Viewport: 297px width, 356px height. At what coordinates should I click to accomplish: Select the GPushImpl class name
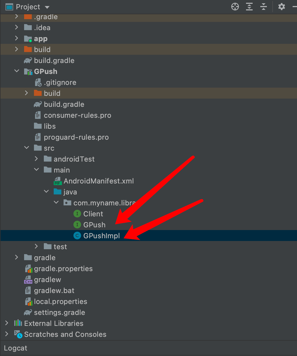(102, 236)
